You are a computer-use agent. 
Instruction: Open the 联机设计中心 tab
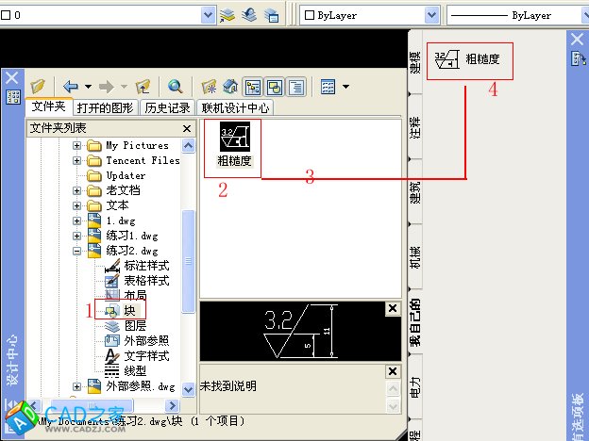236,107
